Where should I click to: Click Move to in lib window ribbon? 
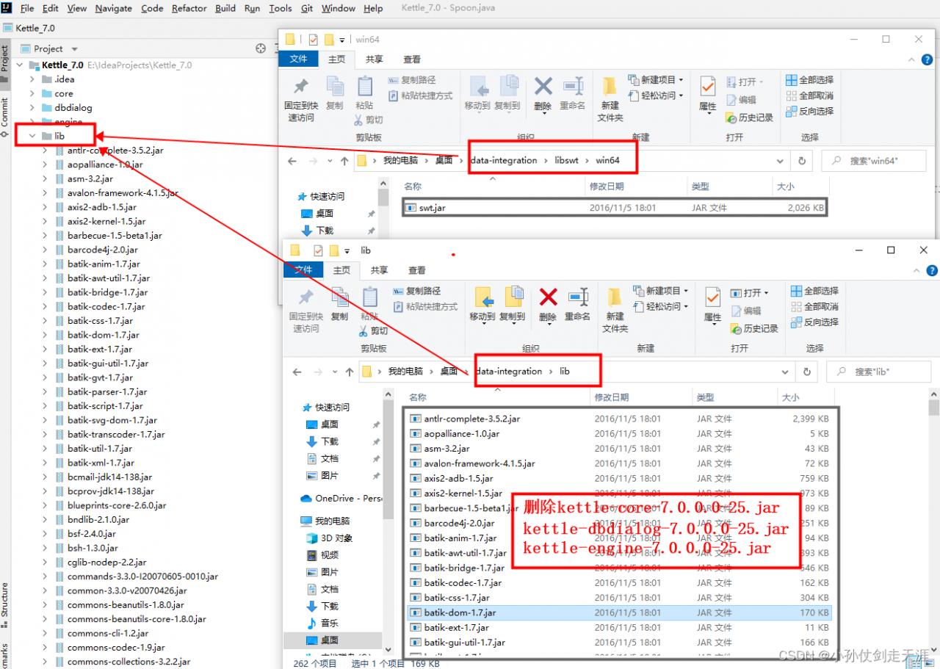(482, 304)
